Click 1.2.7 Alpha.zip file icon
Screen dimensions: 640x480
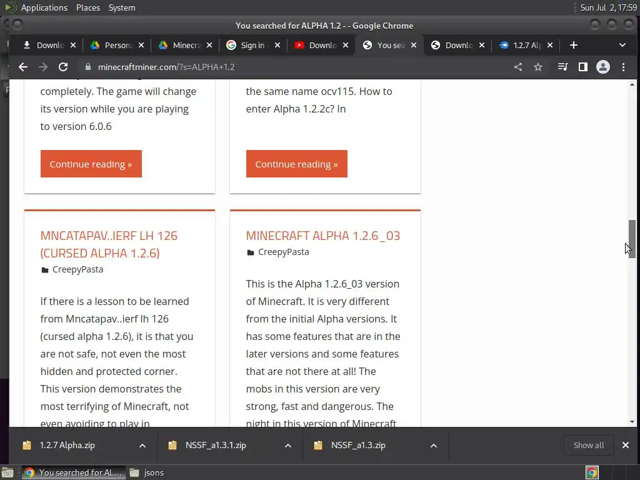coord(27,445)
